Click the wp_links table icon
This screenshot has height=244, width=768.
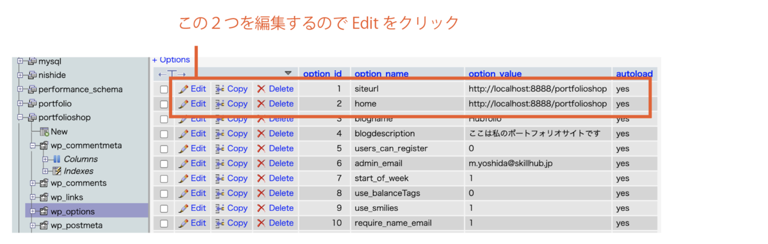point(44,197)
